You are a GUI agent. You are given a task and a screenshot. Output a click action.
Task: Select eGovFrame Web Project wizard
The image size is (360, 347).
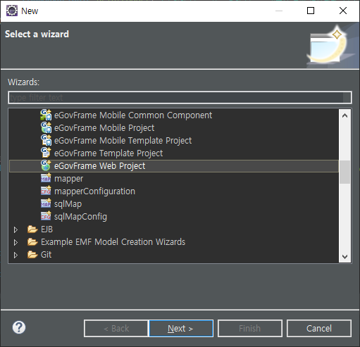point(99,166)
